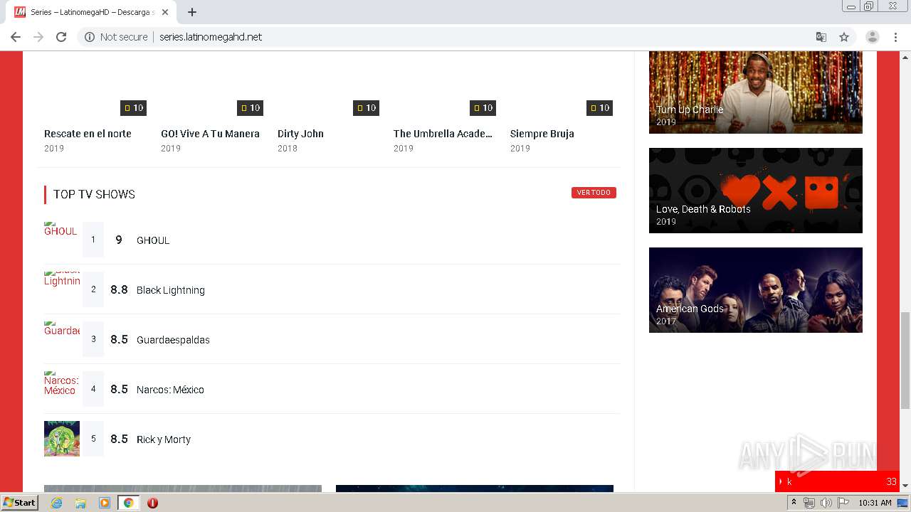Open the translate page icon

pyautogui.click(x=821, y=37)
